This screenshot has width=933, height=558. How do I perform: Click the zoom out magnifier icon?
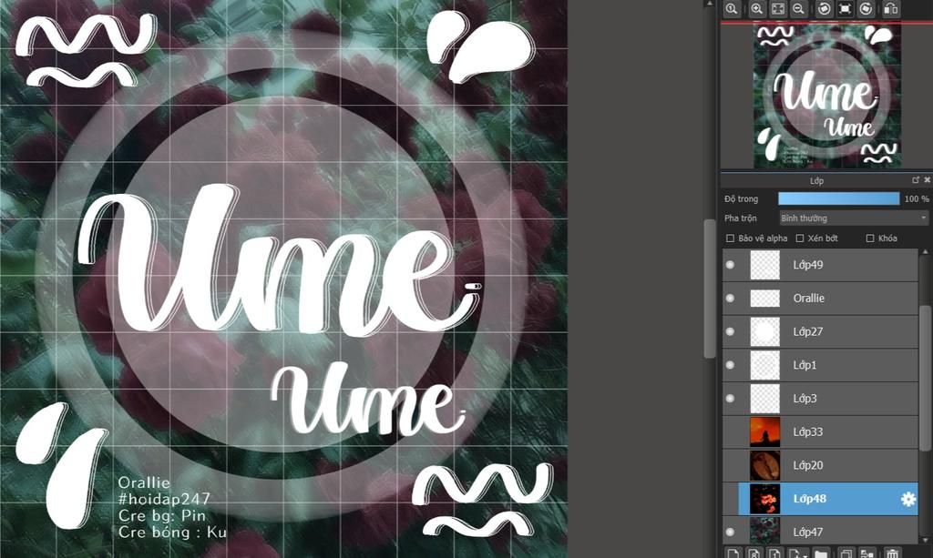click(x=798, y=8)
